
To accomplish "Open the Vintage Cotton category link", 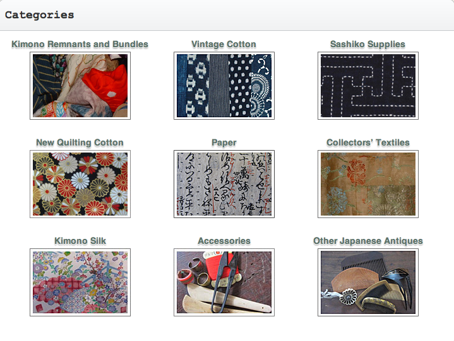I will 224,44.
